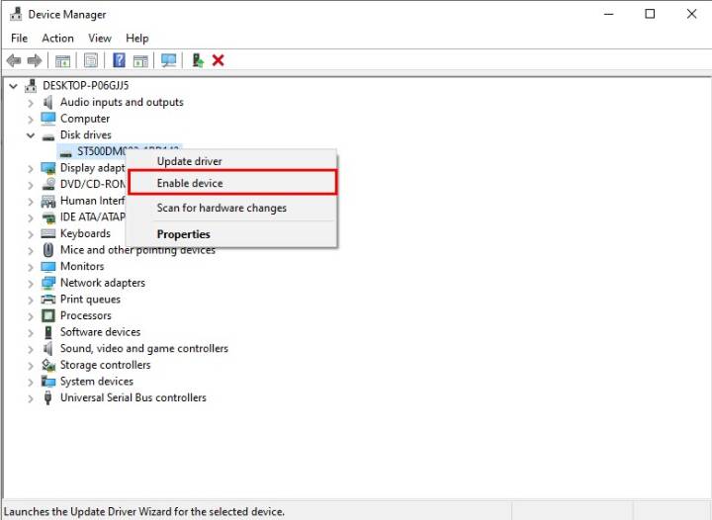Select the Monitors label

coord(82,266)
